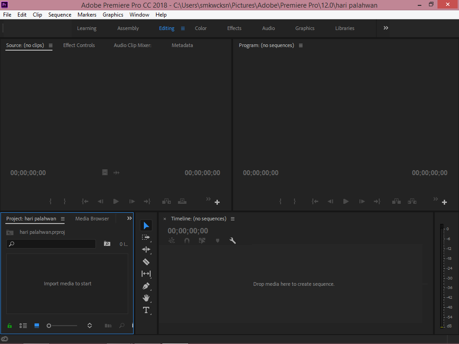The width and height of the screenshot is (459, 344).
Task: Switch Project panel to List View
Action: [23, 326]
